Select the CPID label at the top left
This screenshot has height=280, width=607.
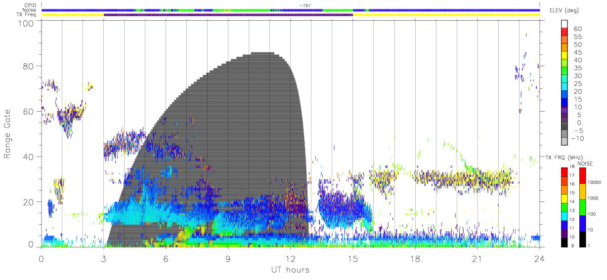(30, 5)
